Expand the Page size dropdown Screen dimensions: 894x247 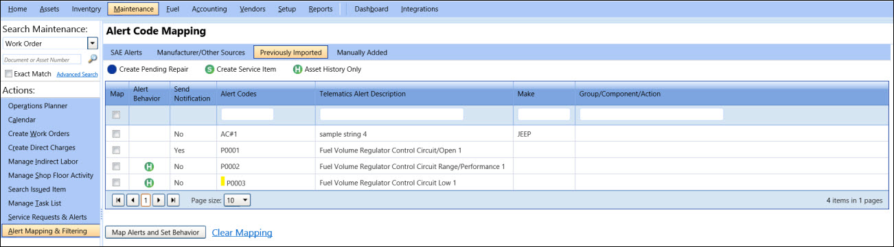(238, 200)
